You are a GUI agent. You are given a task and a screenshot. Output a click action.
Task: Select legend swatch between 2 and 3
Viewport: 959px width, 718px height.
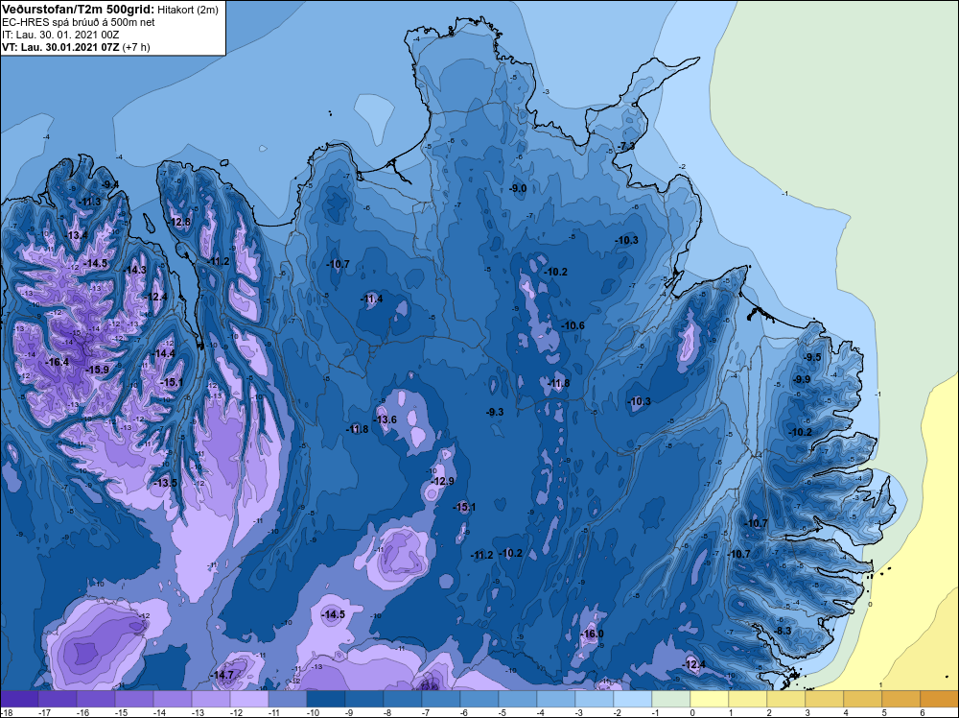pyautogui.click(x=786, y=699)
